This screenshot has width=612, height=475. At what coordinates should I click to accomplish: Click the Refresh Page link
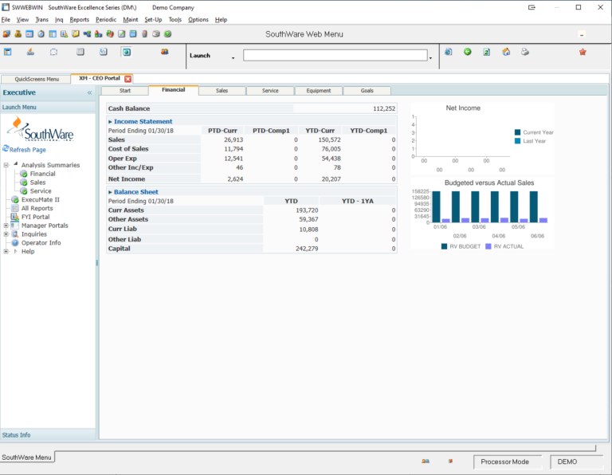(x=28, y=150)
